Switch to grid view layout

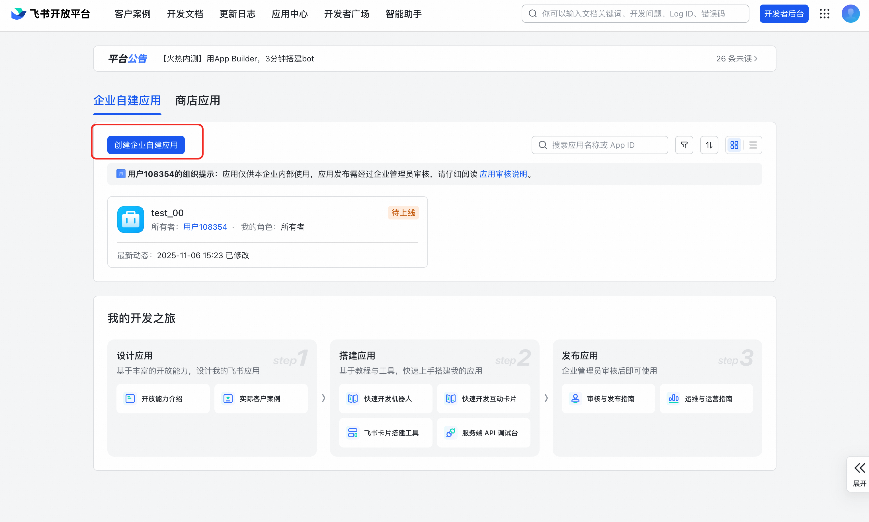point(734,145)
